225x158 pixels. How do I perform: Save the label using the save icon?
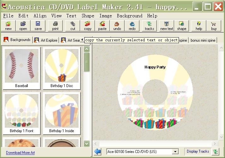click(x=38, y=26)
